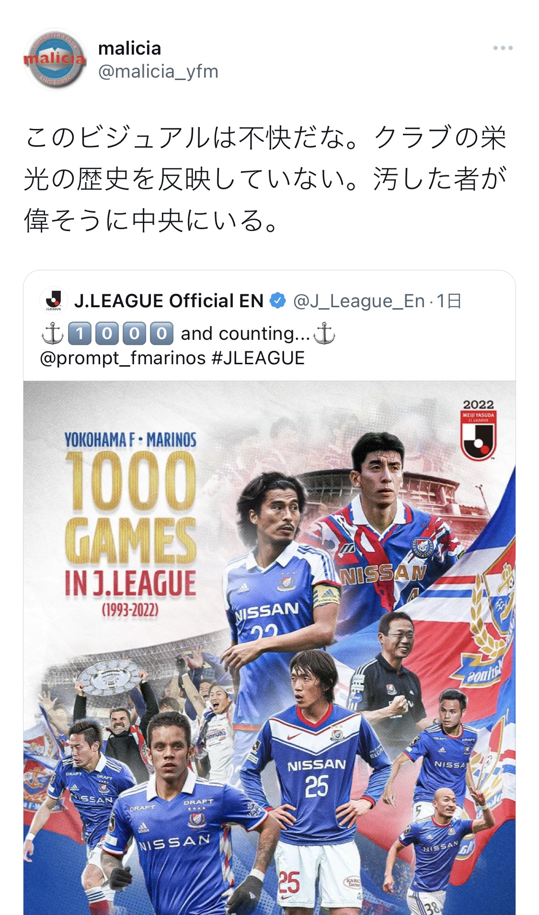Click the 2022 Meiji Yasuda J.League logo
The image size is (539, 915).
(478, 429)
